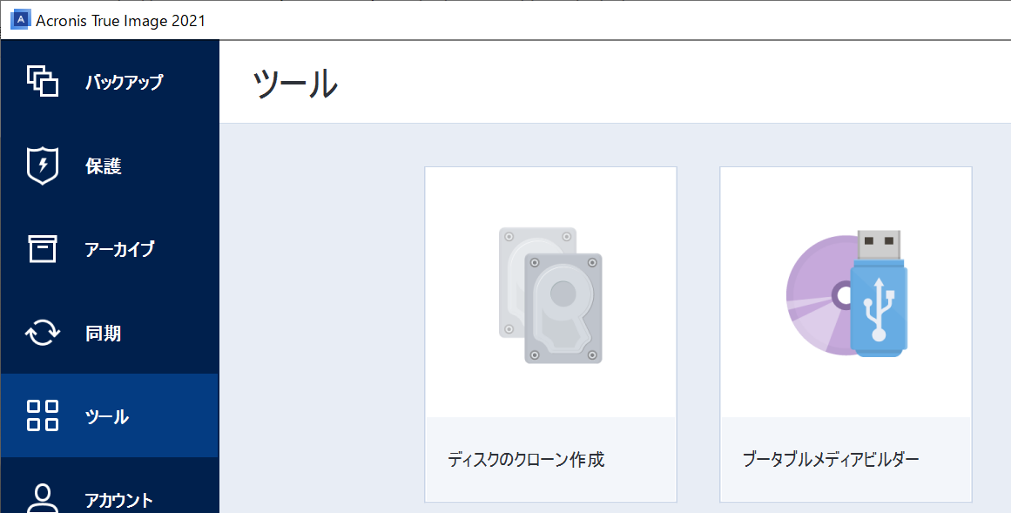Click the アーカイブ box icon in sidebar
The height and width of the screenshot is (513, 1011).
point(43,248)
